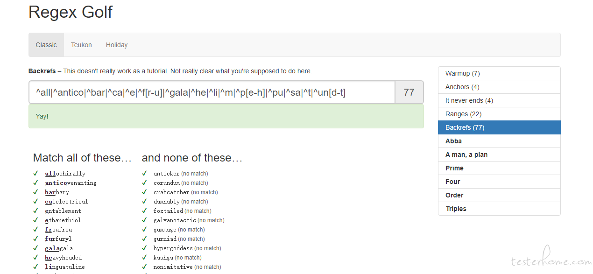Click the Regex Golf page title
This screenshot has height=274, width=593.
(71, 12)
